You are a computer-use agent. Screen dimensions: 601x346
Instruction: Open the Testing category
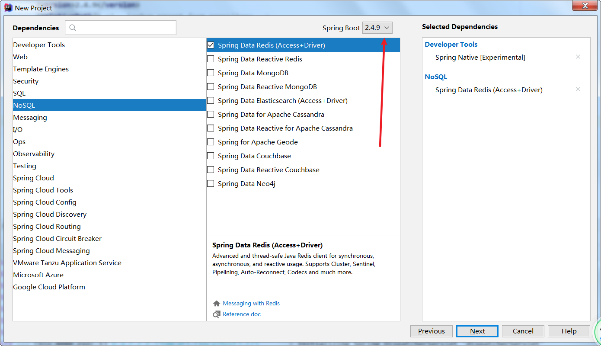(109, 166)
